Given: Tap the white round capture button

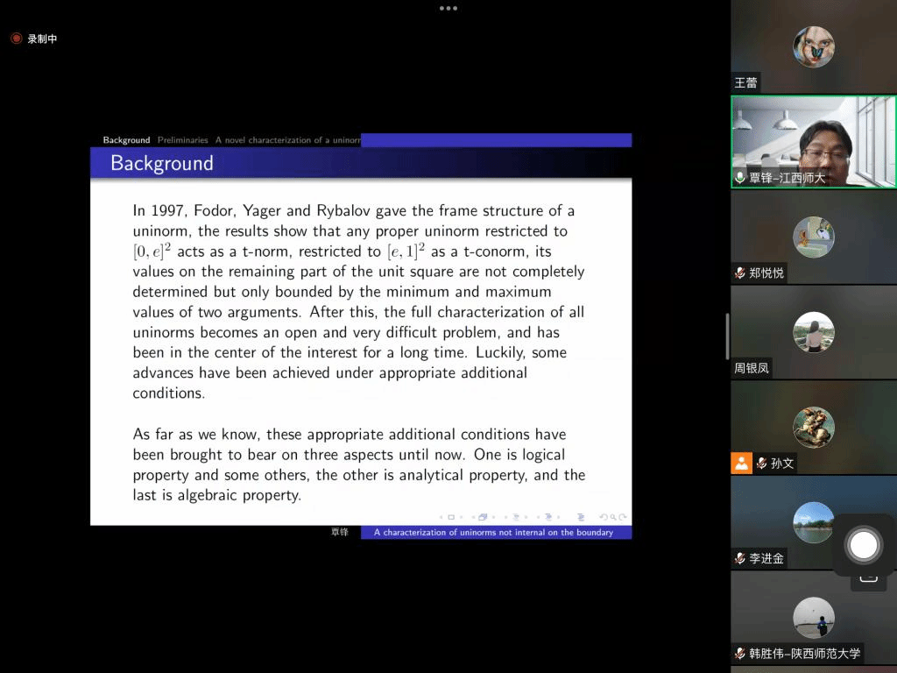Looking at the screenshot, I should coord(864,545).
